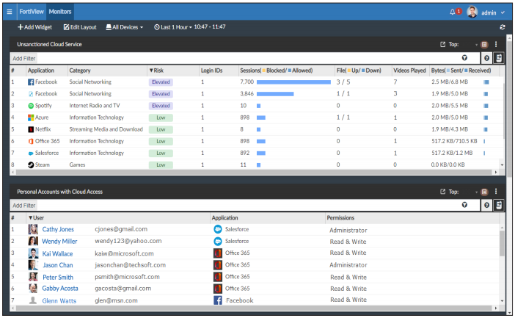Click the Salesforce icon in Cathy Jones row
The width and height of the screenshot is (515, 318).
pos(218,229)
